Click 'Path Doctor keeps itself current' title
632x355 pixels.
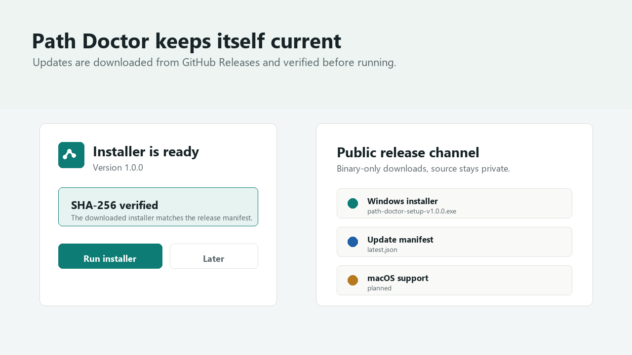click(186, 41)
